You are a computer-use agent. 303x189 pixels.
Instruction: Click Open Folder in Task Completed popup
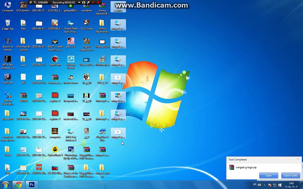pyautogui.click(x=291, y=176)
